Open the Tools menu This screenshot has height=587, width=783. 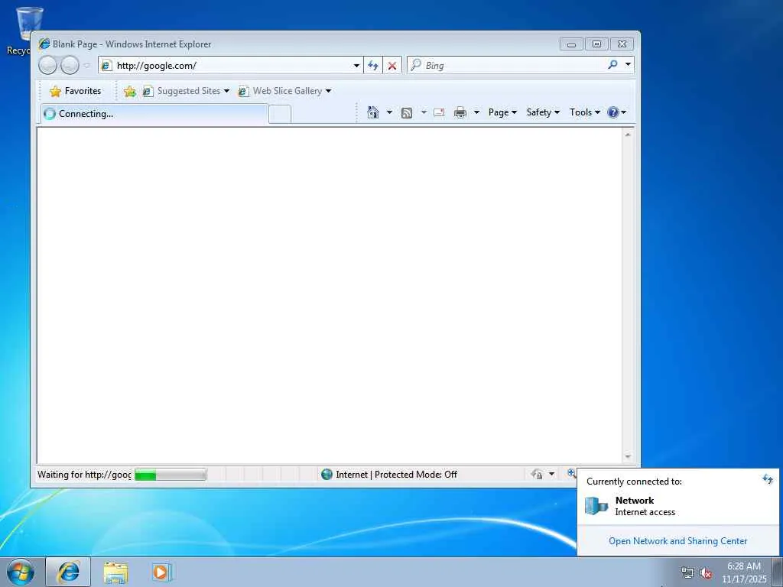[585, 112]
